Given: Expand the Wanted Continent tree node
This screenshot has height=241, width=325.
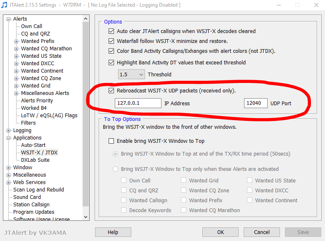Looking at the screenshot, I should 16,71.
